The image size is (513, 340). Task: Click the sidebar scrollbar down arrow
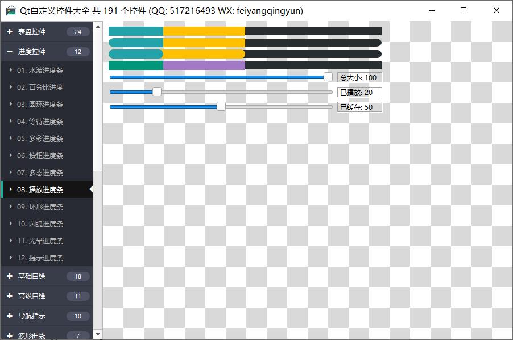pos(97,334)
